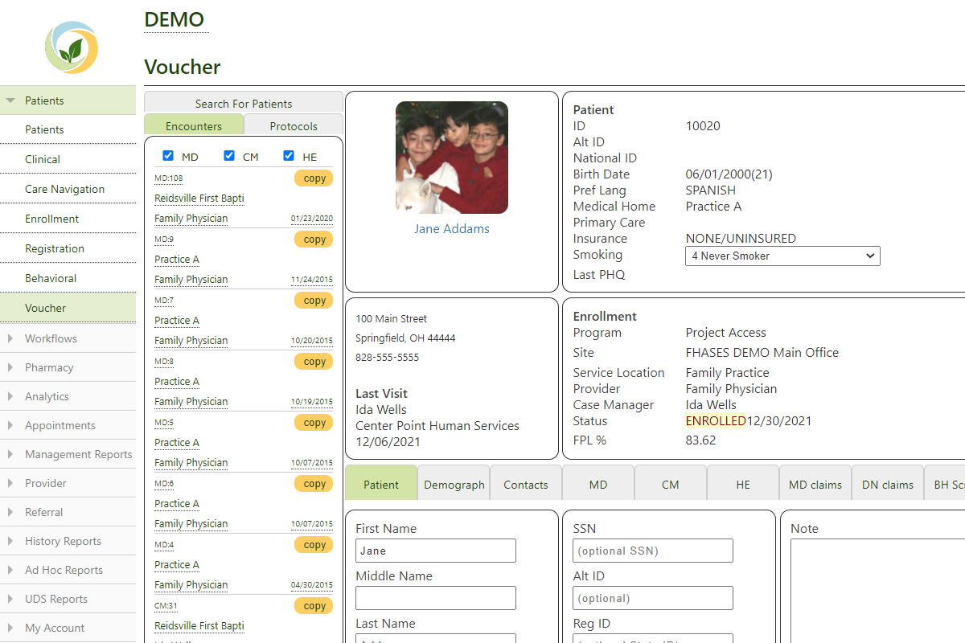Click into the First Name field
The height and width of the screenshot is (643, 965).
(x=436, y=551)
